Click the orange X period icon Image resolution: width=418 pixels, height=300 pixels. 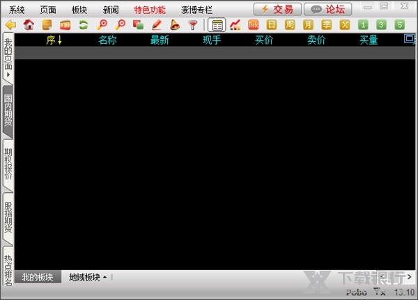click(x=345, y=25)
